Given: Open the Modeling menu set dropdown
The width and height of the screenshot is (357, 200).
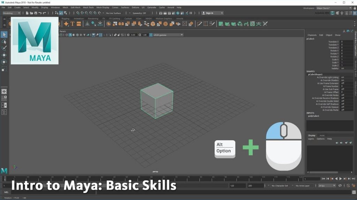Looking at the screenshot, I should tap(12, 13).
